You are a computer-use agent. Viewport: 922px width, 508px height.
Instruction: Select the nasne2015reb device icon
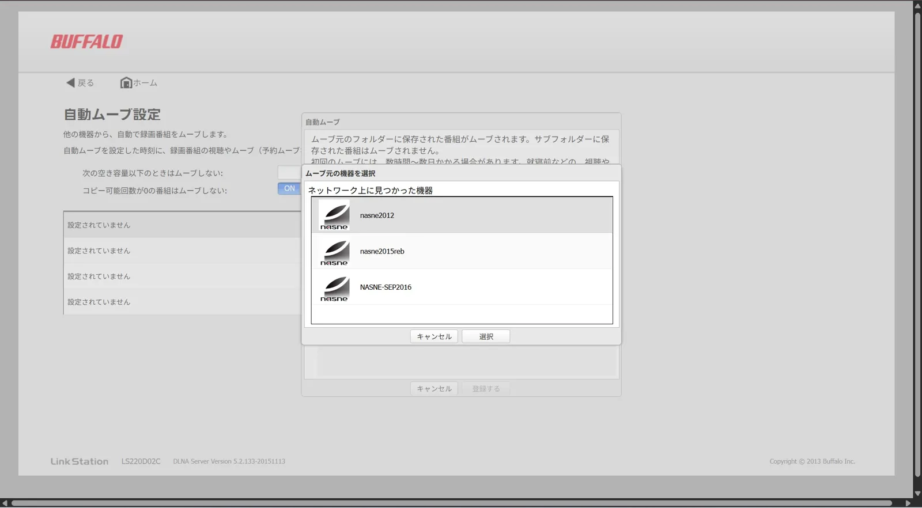[334, 251]
